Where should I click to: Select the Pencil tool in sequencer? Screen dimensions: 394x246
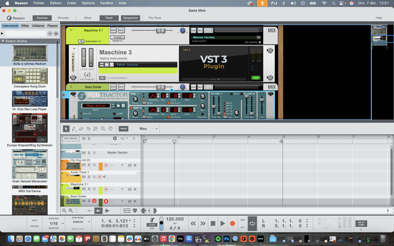point(74,129)
